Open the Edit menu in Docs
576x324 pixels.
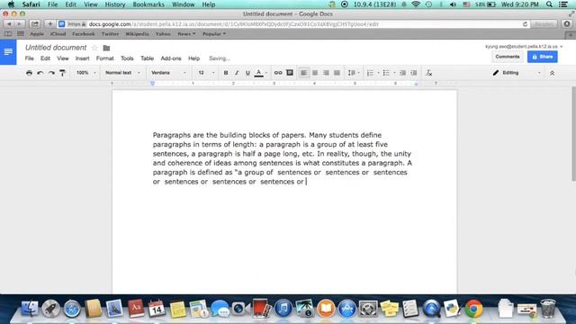[x=45, y=58]
